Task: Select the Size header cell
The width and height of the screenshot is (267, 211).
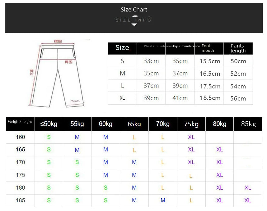Action: [122, 48]
